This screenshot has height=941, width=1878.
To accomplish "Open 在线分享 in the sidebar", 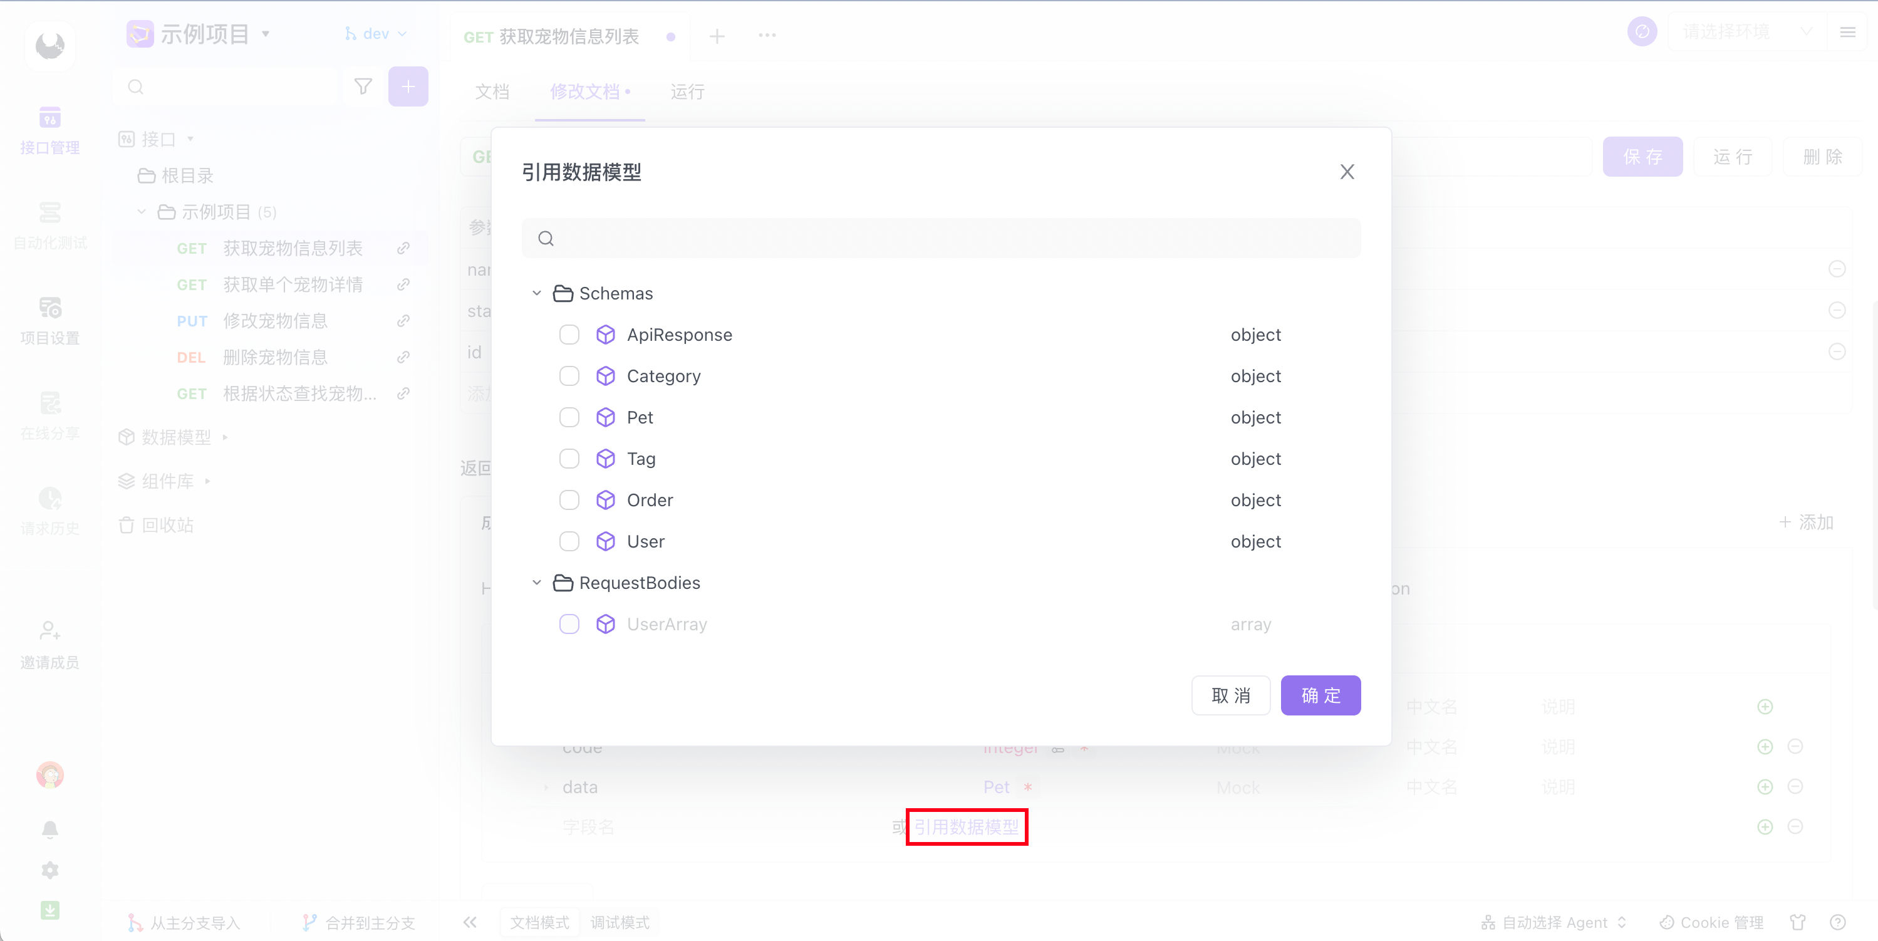I will coord(49,417).
